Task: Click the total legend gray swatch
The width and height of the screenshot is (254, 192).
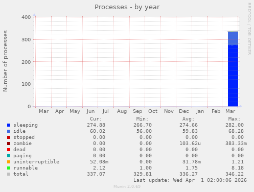Action: pyautogui.click(x=9, y=174)
